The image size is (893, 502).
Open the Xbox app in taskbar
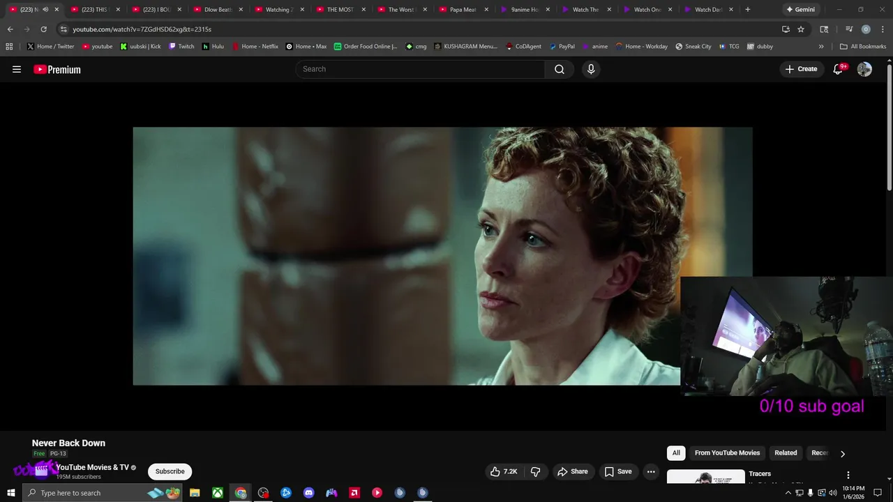click(218, 493)
